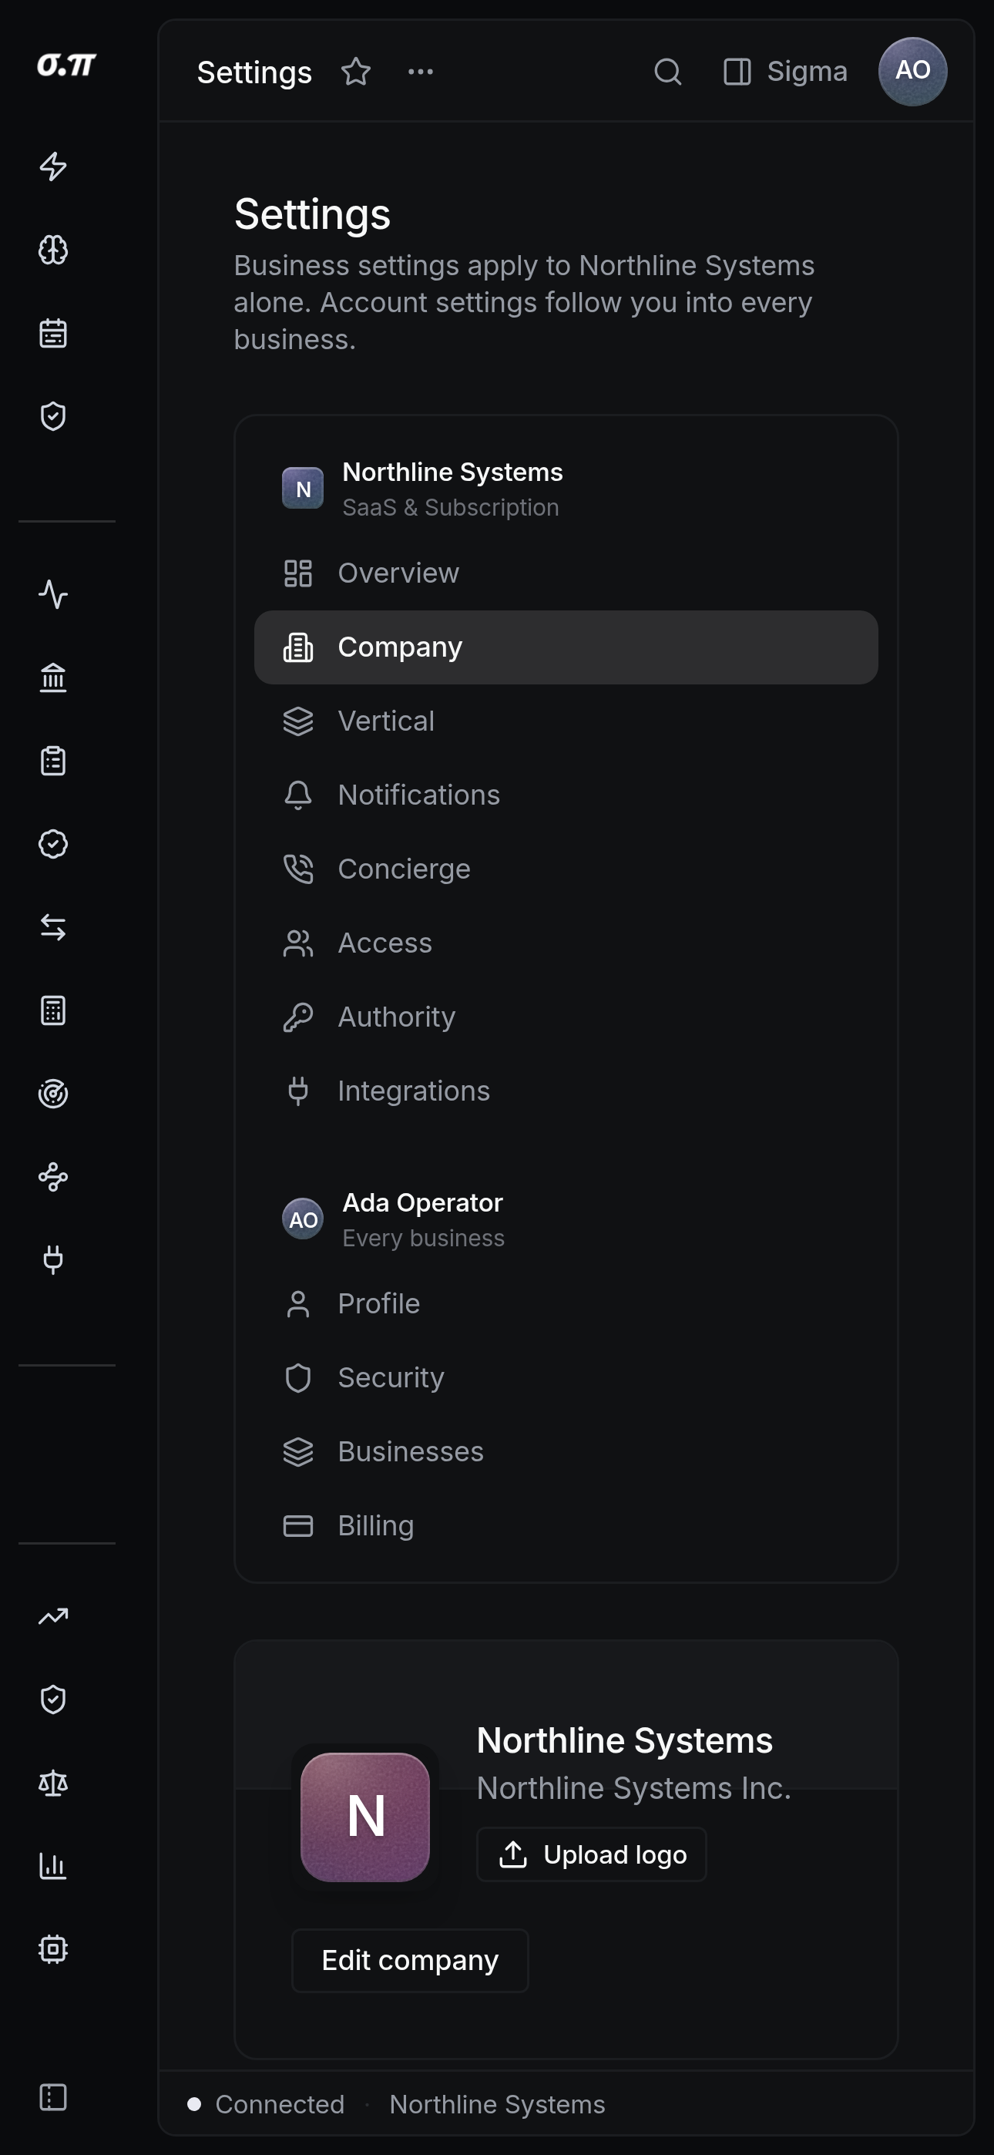Open the Authority settings section

pyautogui.click(x=566, y=1017)
